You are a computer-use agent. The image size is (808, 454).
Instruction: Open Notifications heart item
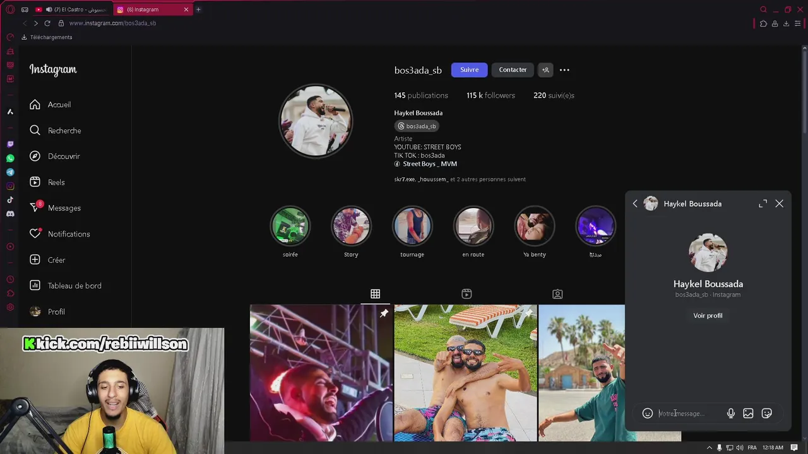[x=60, y=234]
